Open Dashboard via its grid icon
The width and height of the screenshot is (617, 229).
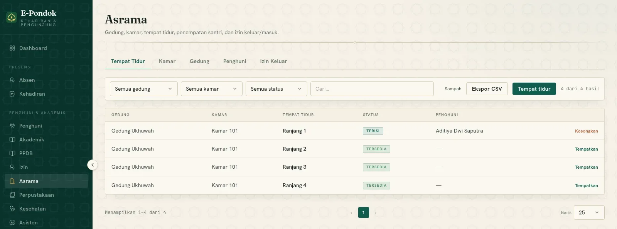(12, 48)
